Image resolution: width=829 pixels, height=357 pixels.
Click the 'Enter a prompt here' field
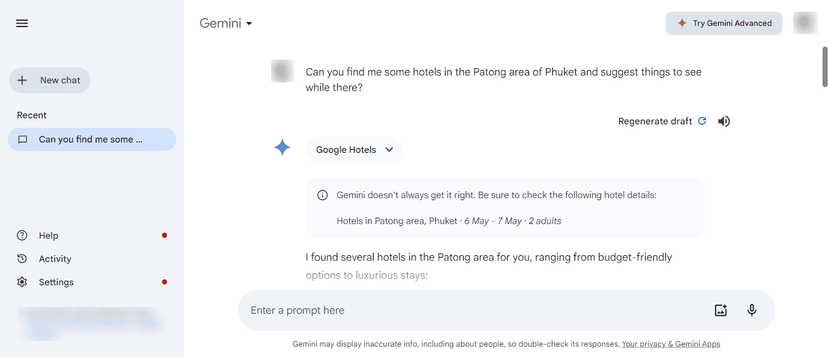tap(466, 310)
